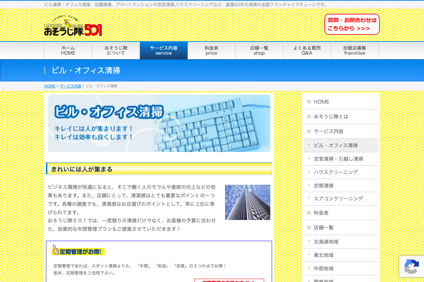The height and width of the screenshot is (282, 424).
Task: Open sidebar 北海道地域 item
Action: pos(341,242)
